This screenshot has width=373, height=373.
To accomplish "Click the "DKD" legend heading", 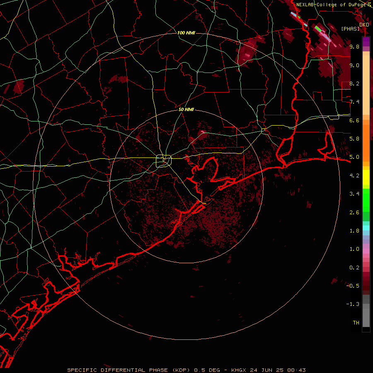I will point(364,25).
